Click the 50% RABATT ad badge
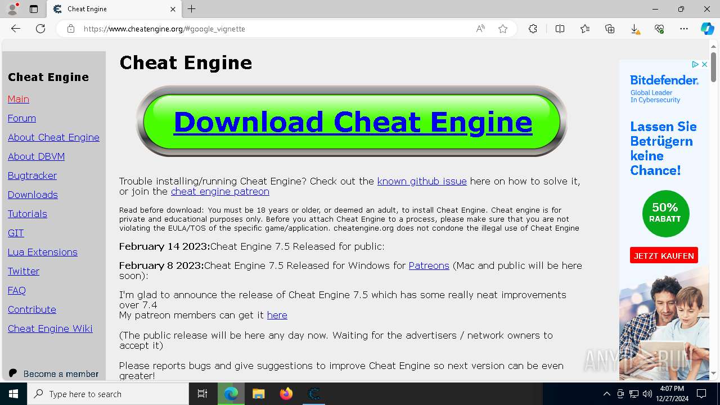 coord(665,213)
